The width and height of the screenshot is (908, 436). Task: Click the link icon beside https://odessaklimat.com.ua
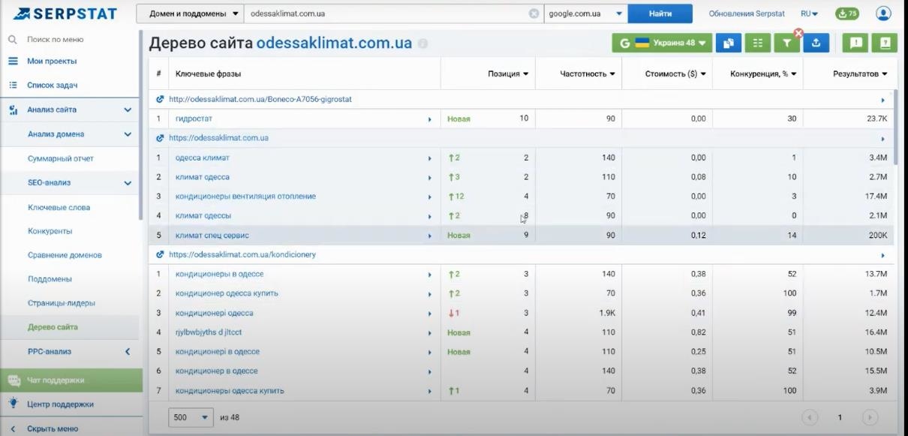pyautogui.click(x=160, y=138)
